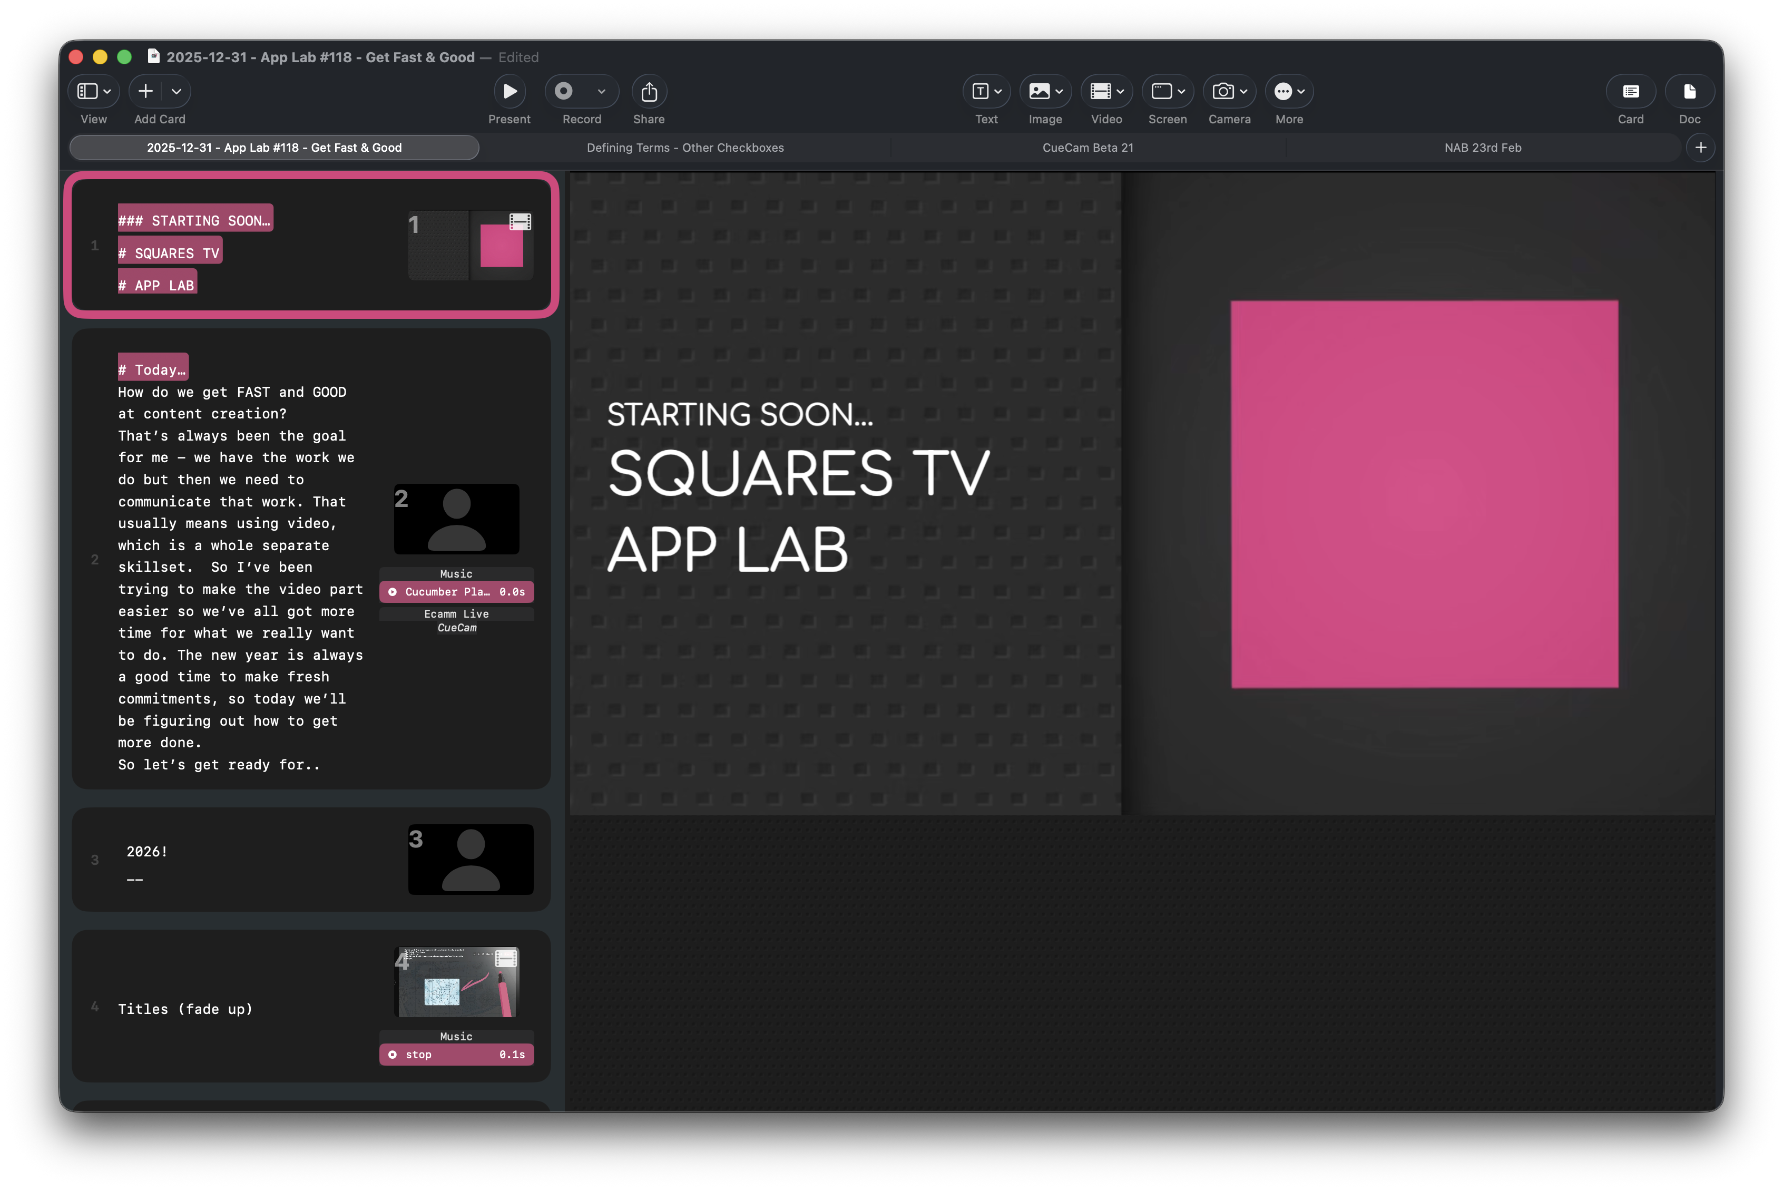The width and height of the screenshot is (1783, 1190).
Task: Play the Cucumber track badge on card 2
Action: pos(456,591)
